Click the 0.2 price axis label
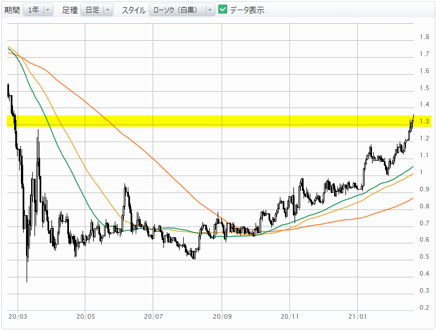This screenshot has height=330, width=437. click(x=425, y=307)
